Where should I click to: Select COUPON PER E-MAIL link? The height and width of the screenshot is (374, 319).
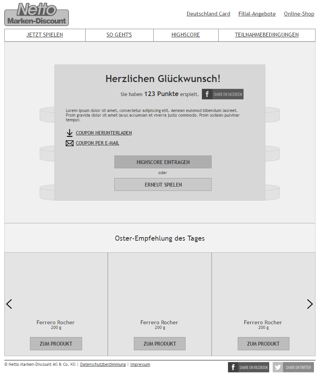coord(97,143)
